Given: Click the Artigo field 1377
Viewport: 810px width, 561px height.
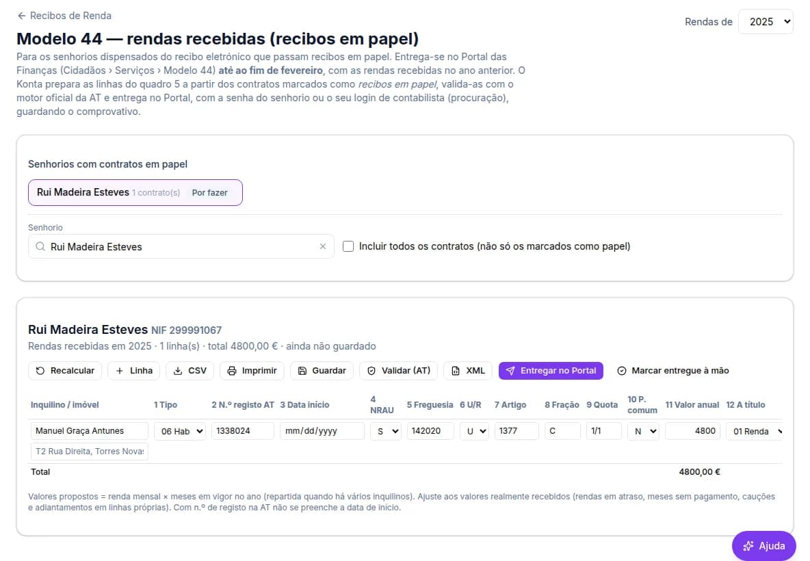Looking at the screenshot, I should 516,431.
